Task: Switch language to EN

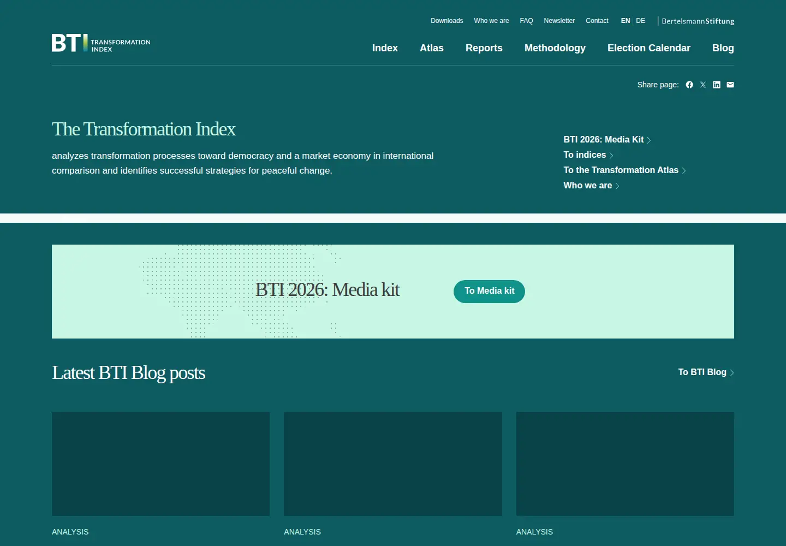Action: tap(626, 21)
